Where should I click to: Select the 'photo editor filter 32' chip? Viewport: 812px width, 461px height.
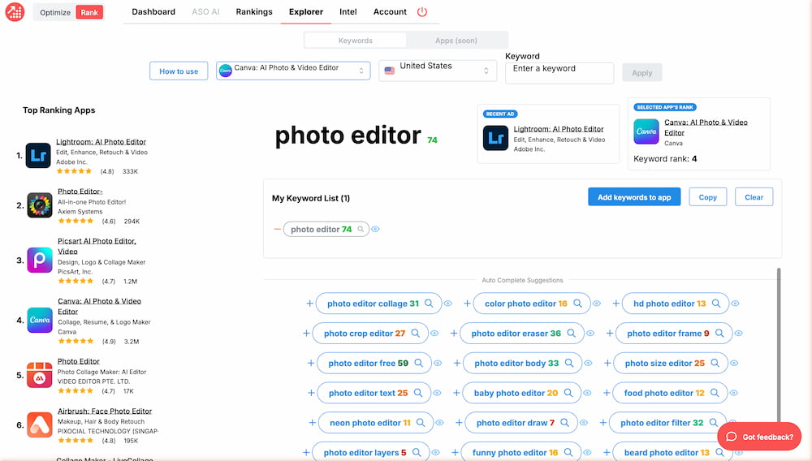tap(668, 423)
